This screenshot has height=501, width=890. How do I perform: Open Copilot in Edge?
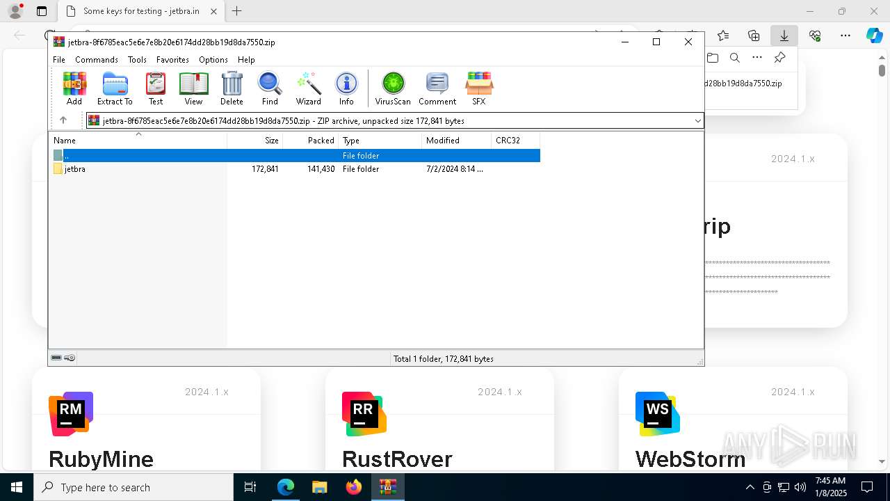[x=874, y=35]
